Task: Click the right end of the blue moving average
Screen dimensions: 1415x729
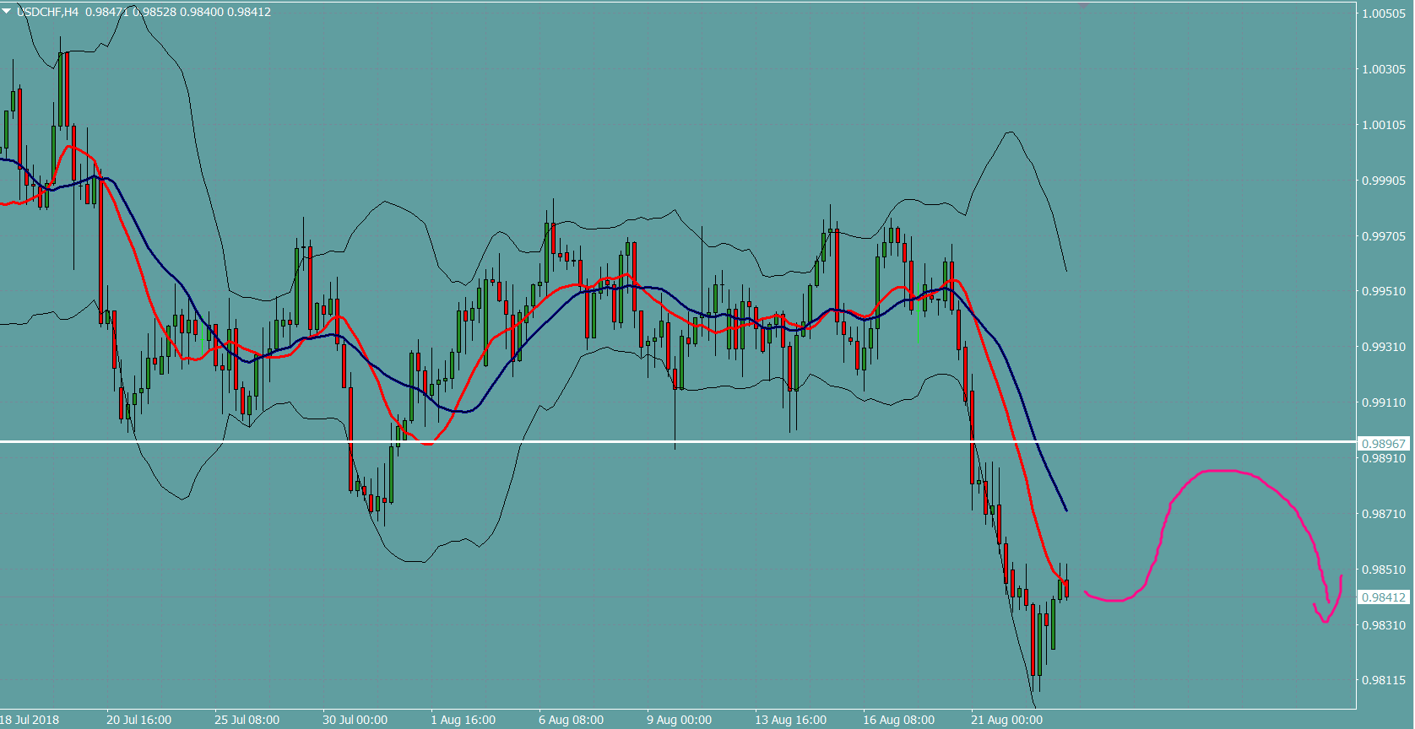Action: coord(1066,510)
